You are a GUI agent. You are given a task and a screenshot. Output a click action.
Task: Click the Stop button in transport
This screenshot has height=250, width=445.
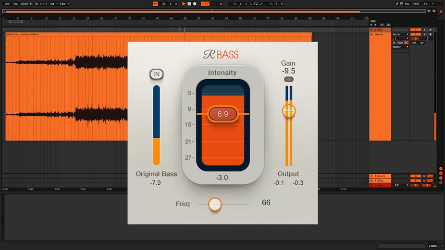189,3
